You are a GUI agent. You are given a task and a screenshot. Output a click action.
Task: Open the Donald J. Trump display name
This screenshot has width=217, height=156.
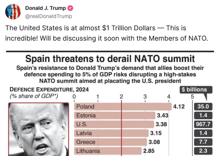pos(45,8)
